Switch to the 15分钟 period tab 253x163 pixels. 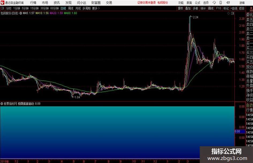tap(35, 8)
